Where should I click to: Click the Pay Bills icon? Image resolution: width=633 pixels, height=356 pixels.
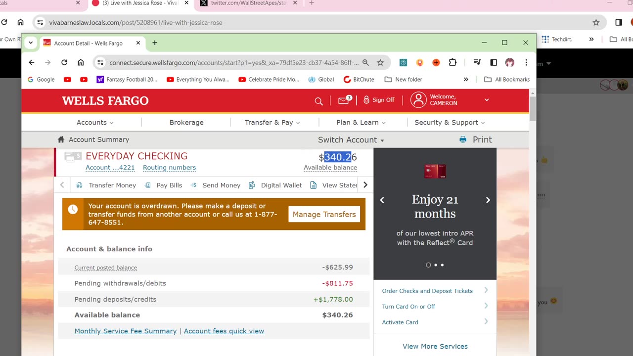147,185
